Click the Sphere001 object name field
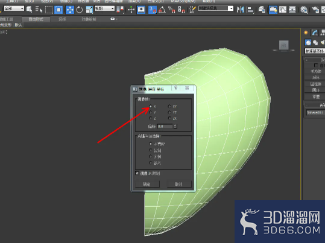This screenshot has height=243, width=325. pos(315,112)
